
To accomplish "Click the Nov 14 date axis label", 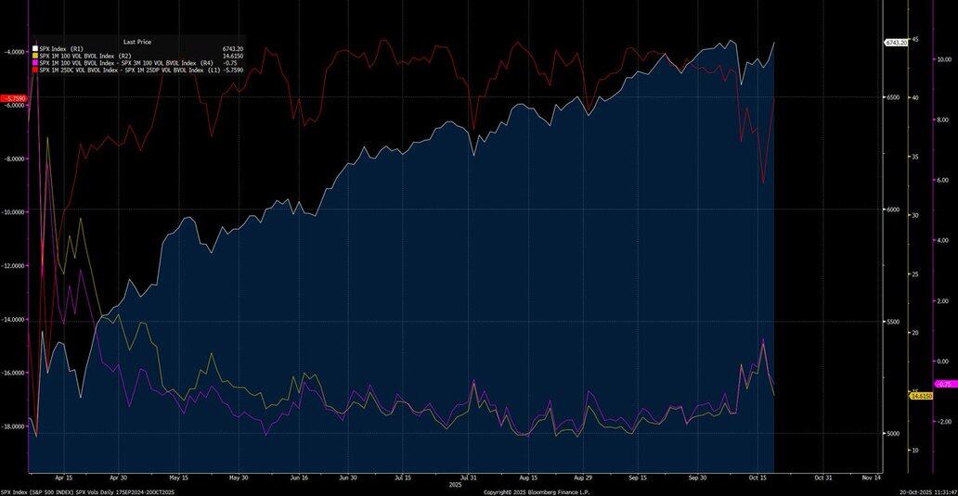I will click(x=871, y=477).
